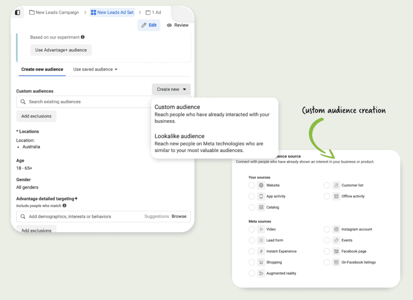Open the Create new dropdown
Screen dimensions: 413x300
tap(171, 90)
